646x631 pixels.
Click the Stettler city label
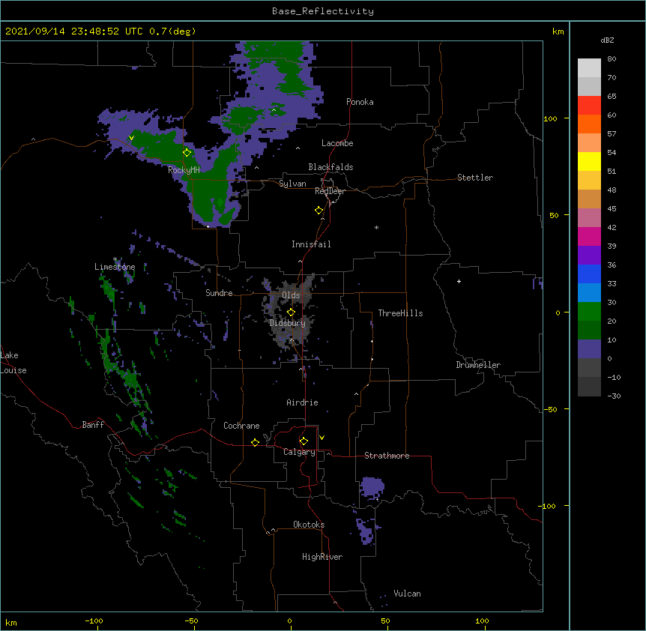475,178
